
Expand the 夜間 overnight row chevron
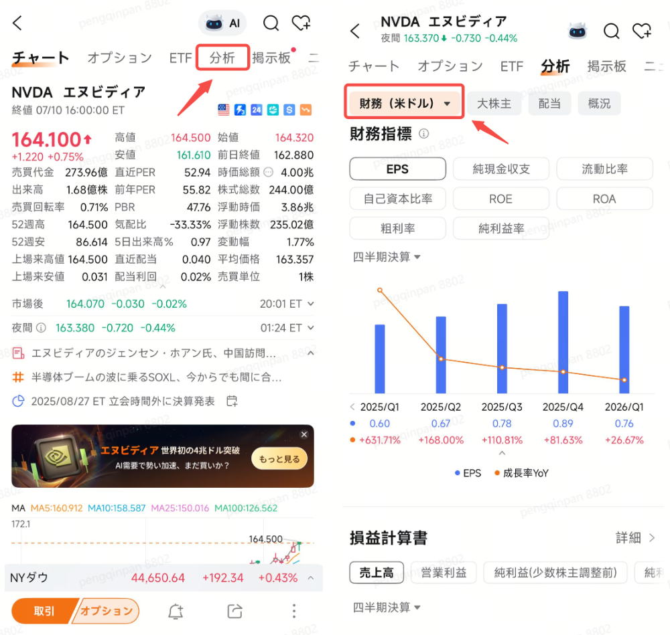[311, 328]
